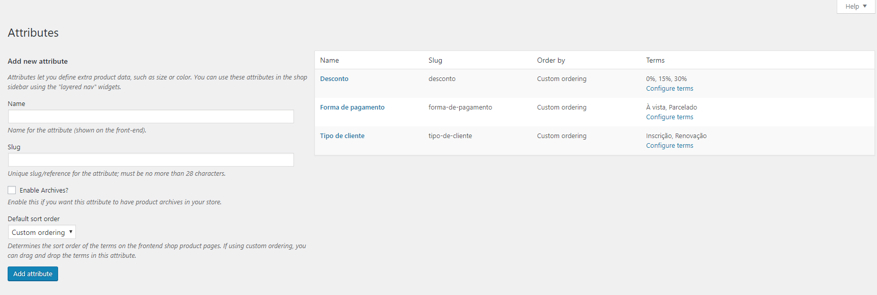Image resolution: width=877 pixels, height=295 pixels.
Task: Configure terms for the Desconto attribute
Action: 670,89
